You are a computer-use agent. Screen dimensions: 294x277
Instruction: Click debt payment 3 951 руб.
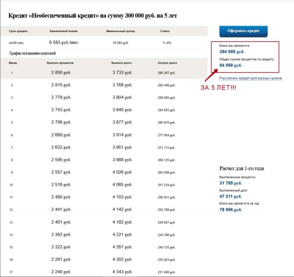click(122, 147)
